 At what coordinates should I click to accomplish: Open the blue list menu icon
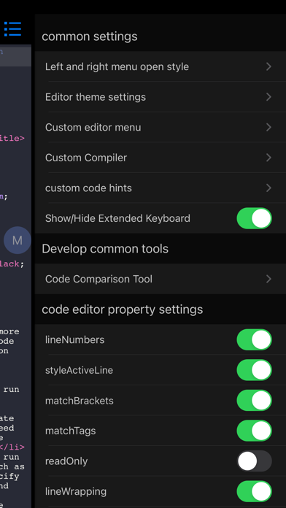tap(12, 29)
